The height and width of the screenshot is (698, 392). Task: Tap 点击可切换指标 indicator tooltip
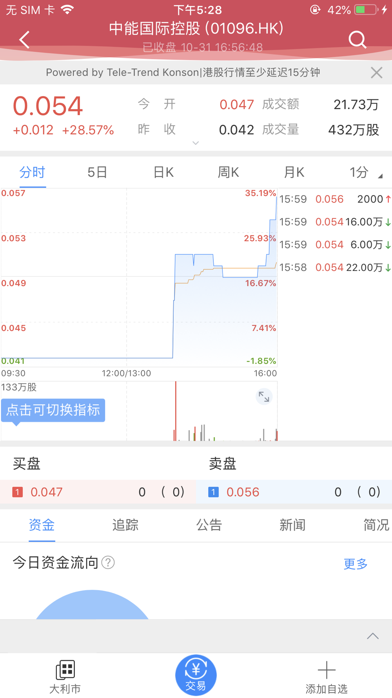pos(53,410)
